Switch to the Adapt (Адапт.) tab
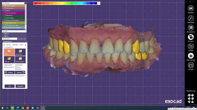This screenshot has height=110, width=197. [x=22, y=45]
